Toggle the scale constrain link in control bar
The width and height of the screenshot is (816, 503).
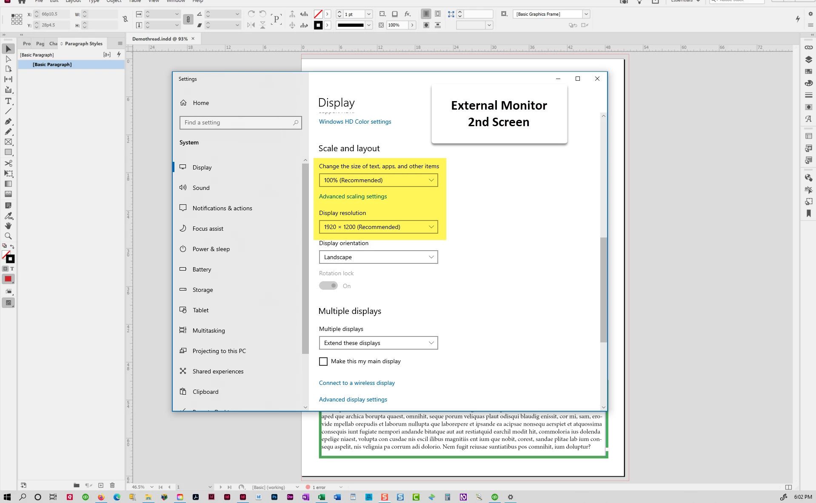click(x=188, y=19)
